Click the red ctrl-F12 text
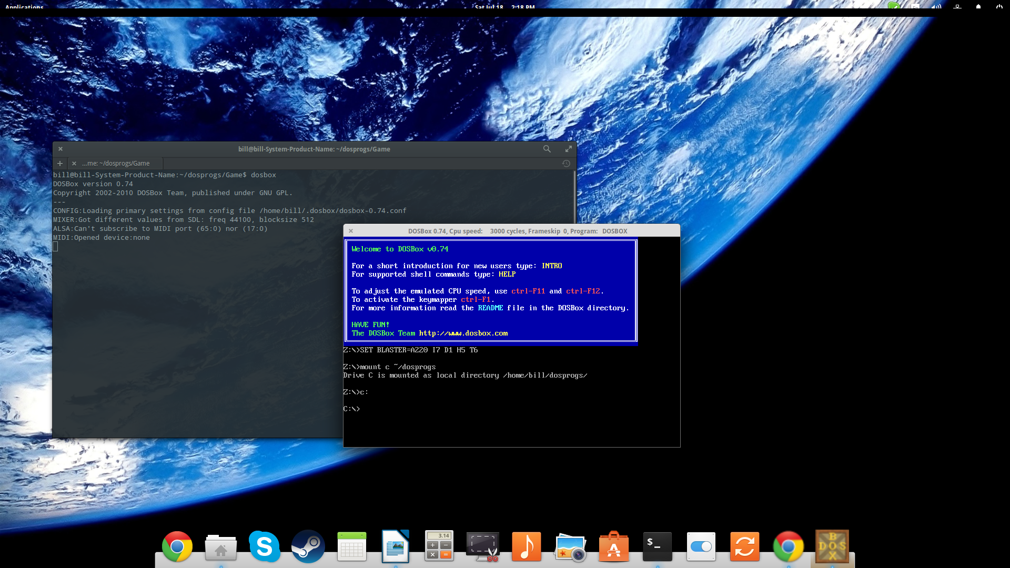Viewport: 1010px width, 568px height. (x=583, y=291)
